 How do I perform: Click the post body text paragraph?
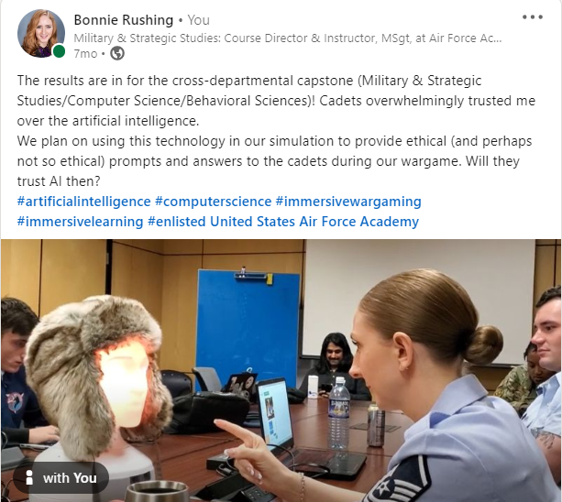(x=276, y=131)
